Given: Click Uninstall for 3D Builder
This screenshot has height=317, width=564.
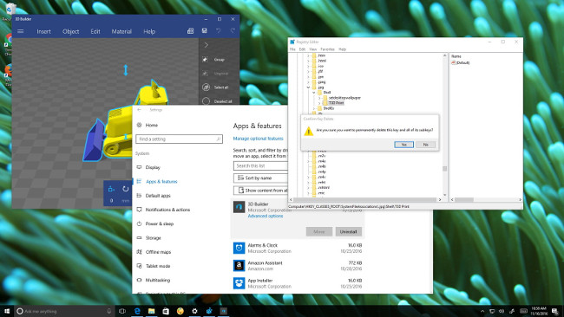Looking at the screenshot, I should 349,231.
